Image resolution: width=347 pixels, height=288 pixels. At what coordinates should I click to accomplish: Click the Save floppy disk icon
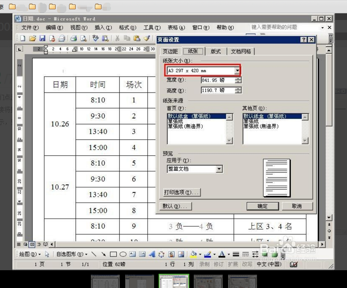42,39
